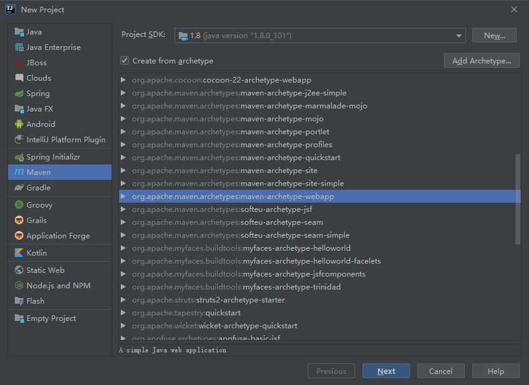The width and height of the screenshot is (529, 385).
Task: Open Help for this dialog
Action: click(496, 371)
